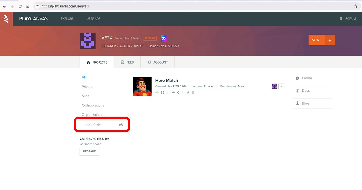The width and height of the screenshot is (362, 190).
Task: Click the address bar URL
Action: (65, 6)
